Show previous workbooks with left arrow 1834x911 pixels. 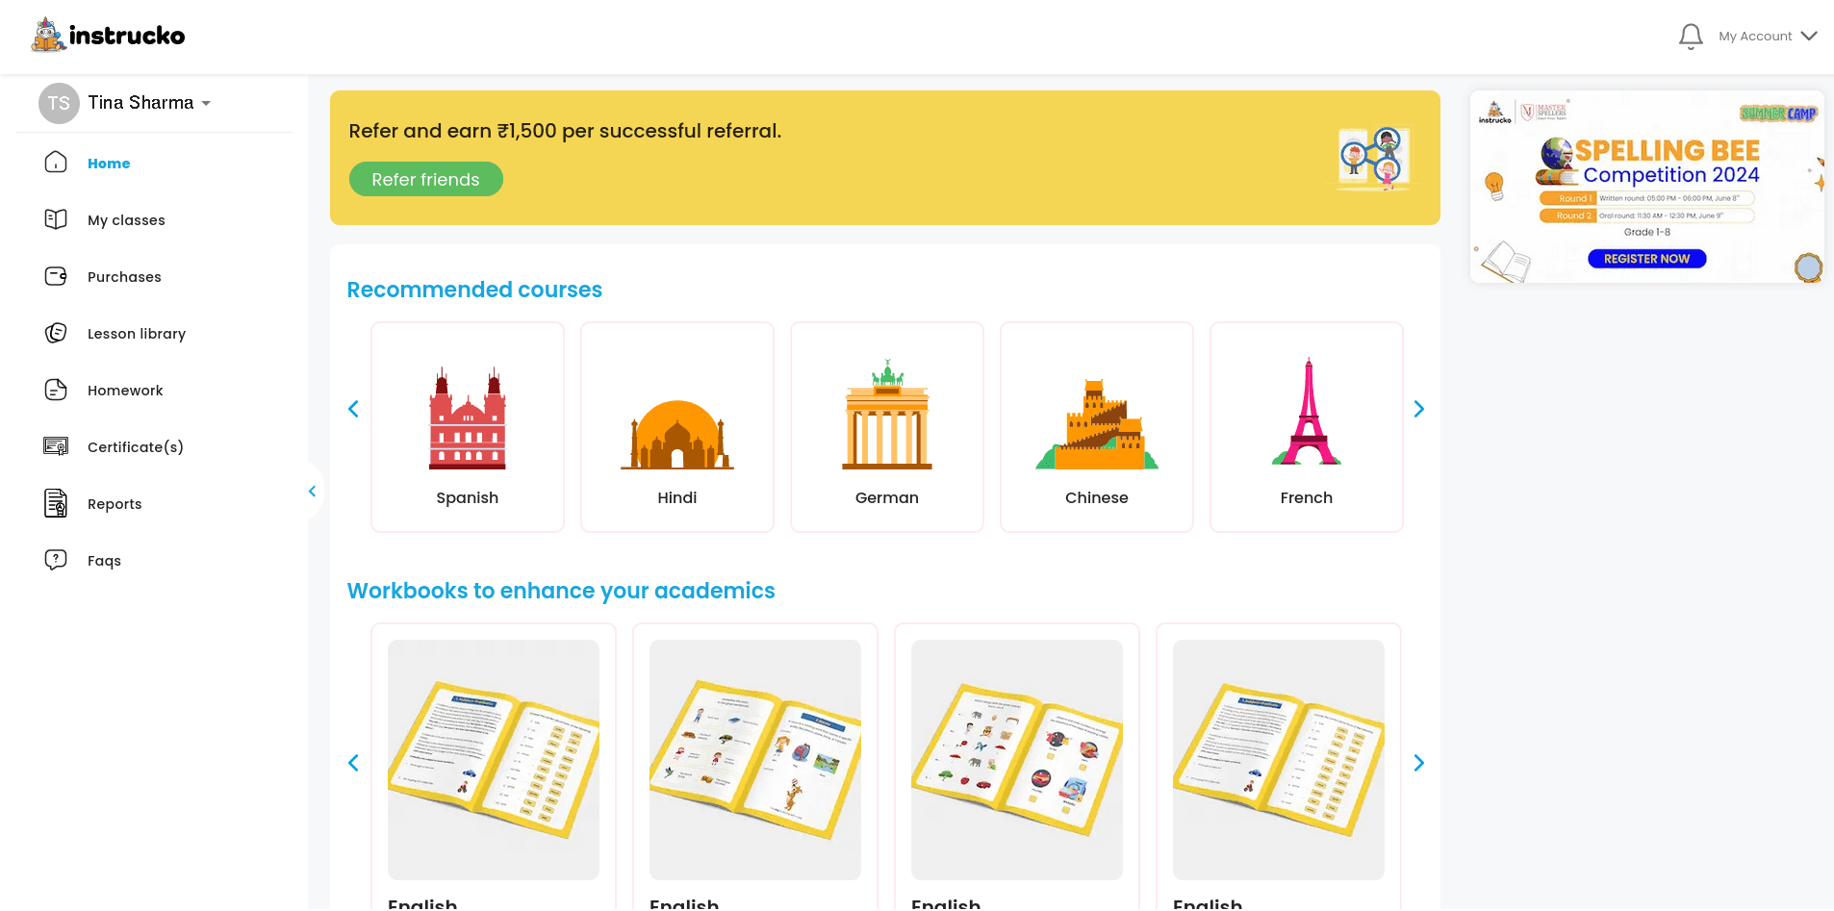353,763
